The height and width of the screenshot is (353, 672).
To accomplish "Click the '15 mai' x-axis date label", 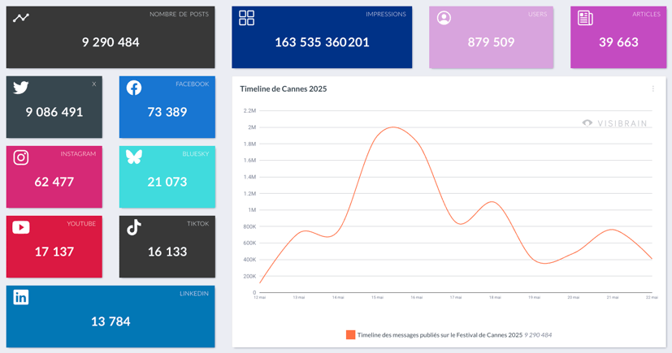I will [377, 297].
